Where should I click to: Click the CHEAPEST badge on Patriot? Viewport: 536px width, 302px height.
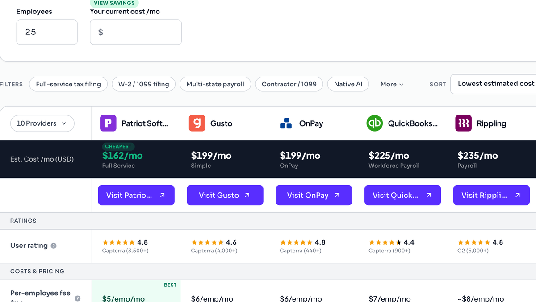[118, 146]
